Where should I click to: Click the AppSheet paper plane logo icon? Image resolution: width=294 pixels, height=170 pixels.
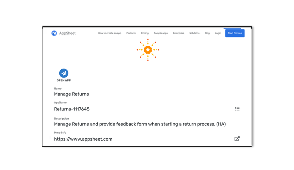pos(54,33)
